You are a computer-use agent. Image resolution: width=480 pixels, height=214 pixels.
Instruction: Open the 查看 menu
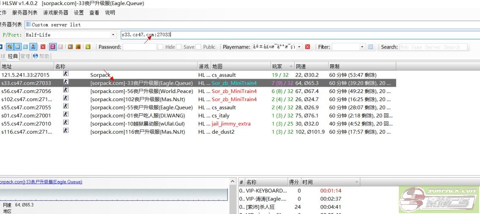(94, 13)
